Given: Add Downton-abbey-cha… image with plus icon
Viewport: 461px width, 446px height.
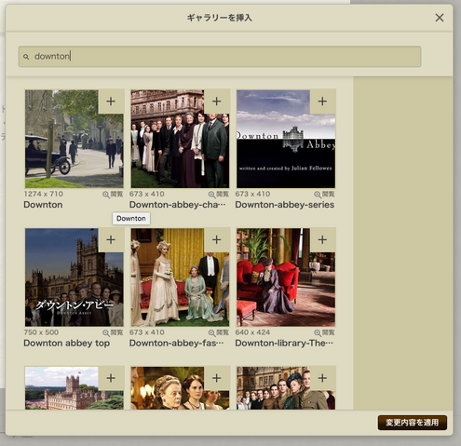Looking at the screenshot, I should click(217, 101).
